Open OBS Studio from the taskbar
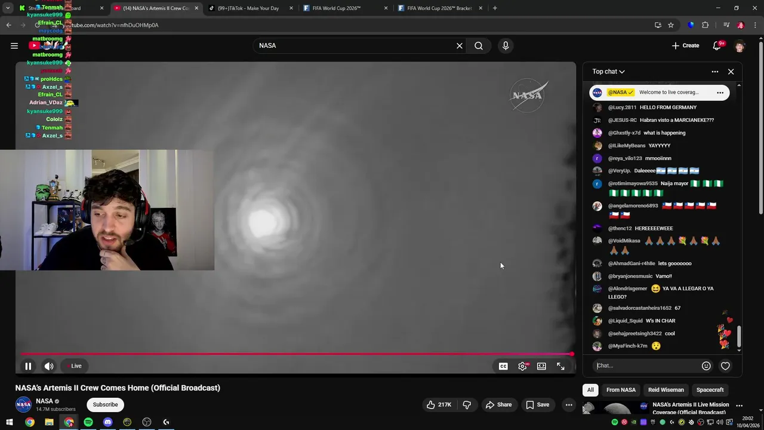Screen dimensions: 764x430 tap(147, 422)
